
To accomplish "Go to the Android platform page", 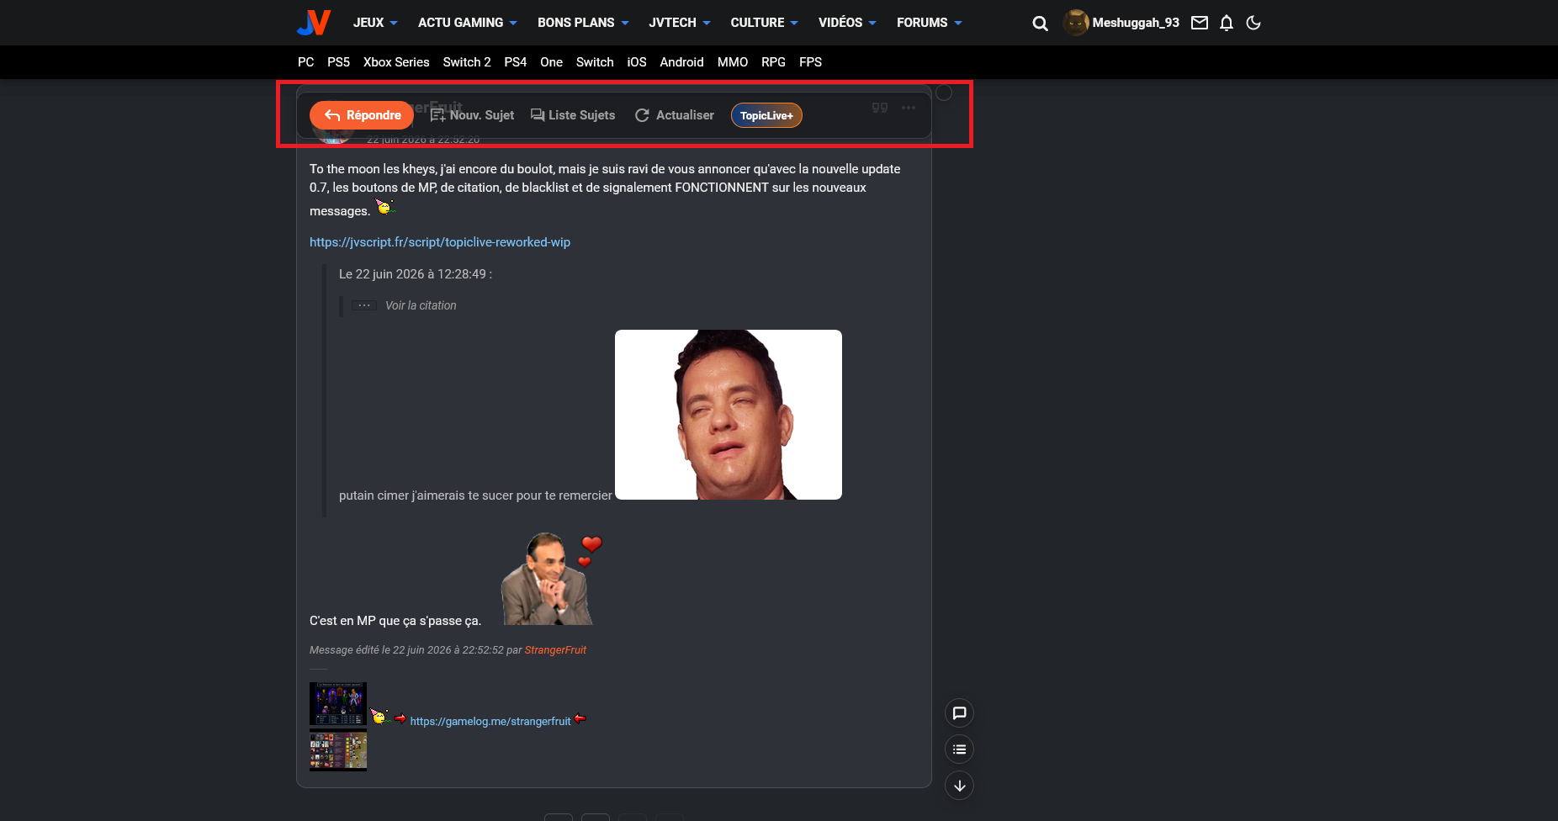I will click(x=681, y=62).
